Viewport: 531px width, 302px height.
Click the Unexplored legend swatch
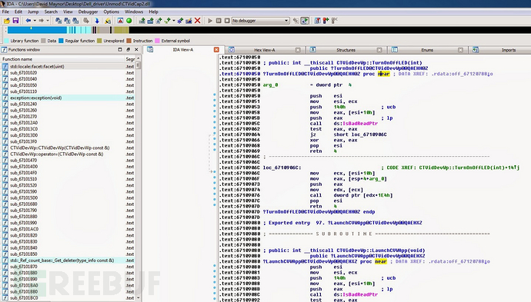(x=99, y=41)
